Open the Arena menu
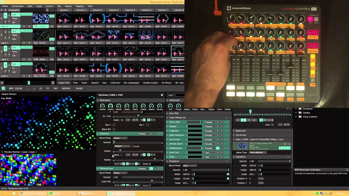Viewport: 349px width, 196px height. coord(5,6)
